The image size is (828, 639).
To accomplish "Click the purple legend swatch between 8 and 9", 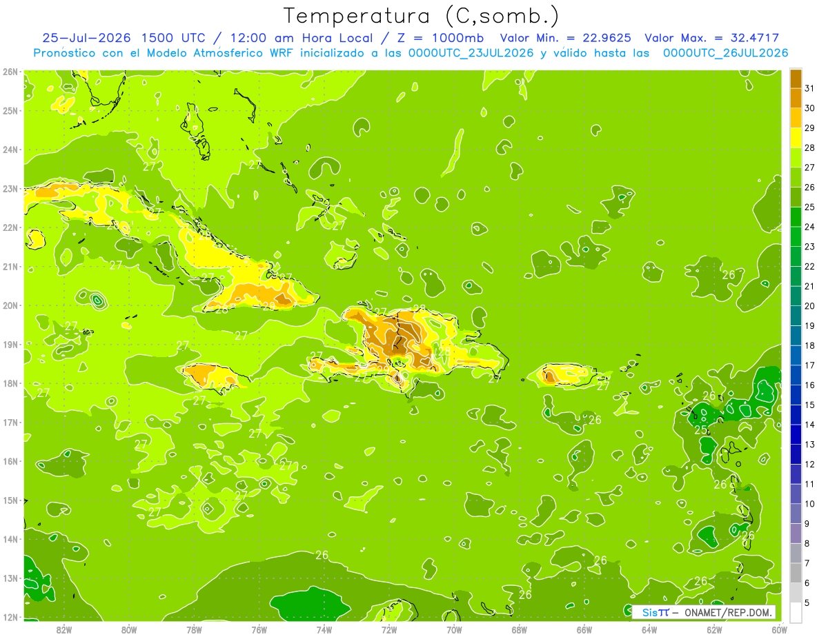I will pyautogui.click(x=795, y=534).
